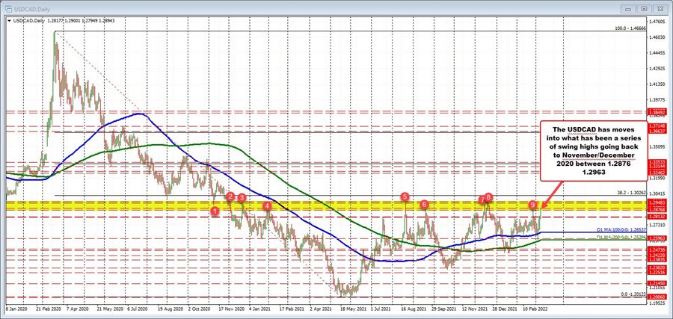673x319 pixels.
Task: Click the red 1.38492 price level tag
Action: click(657, 111)
